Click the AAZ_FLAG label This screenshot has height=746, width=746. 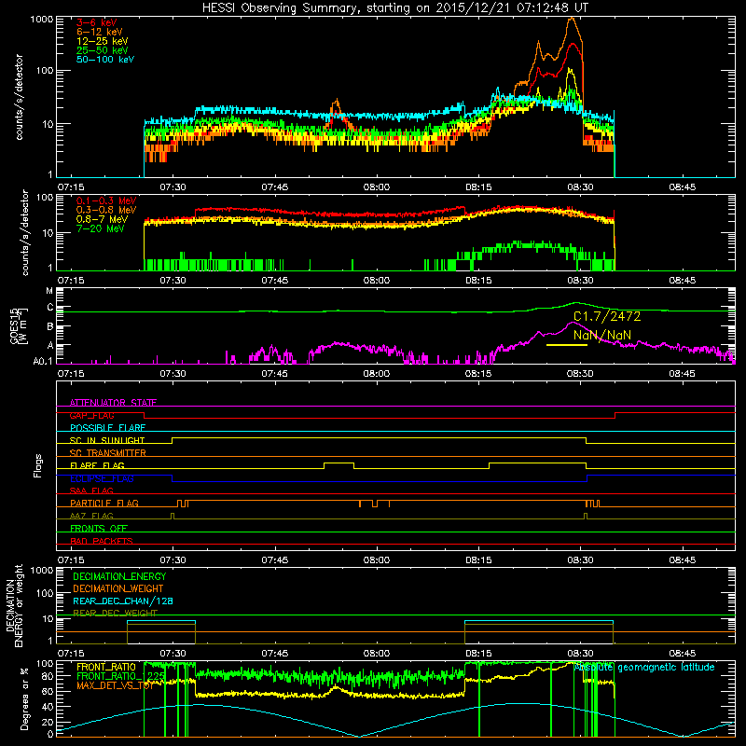(x=91, y=516)
